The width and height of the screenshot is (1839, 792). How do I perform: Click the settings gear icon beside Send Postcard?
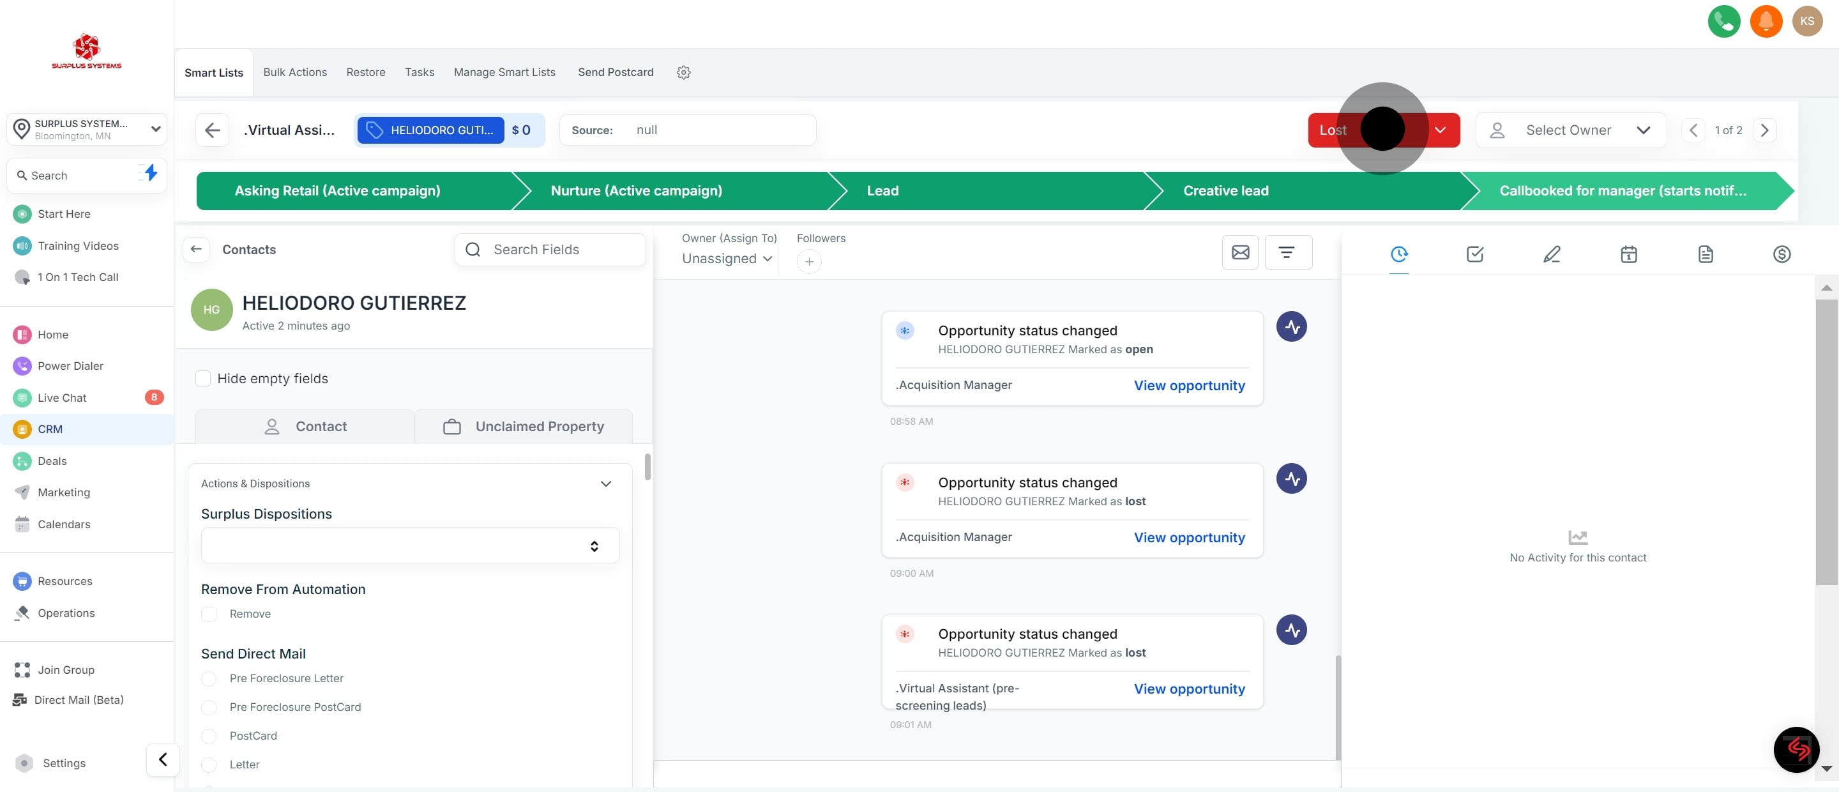point(683,72)
